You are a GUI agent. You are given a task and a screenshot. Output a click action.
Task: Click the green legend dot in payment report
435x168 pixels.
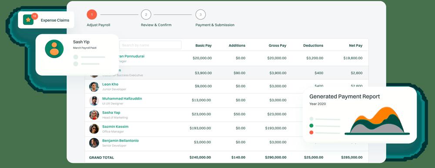311,126
